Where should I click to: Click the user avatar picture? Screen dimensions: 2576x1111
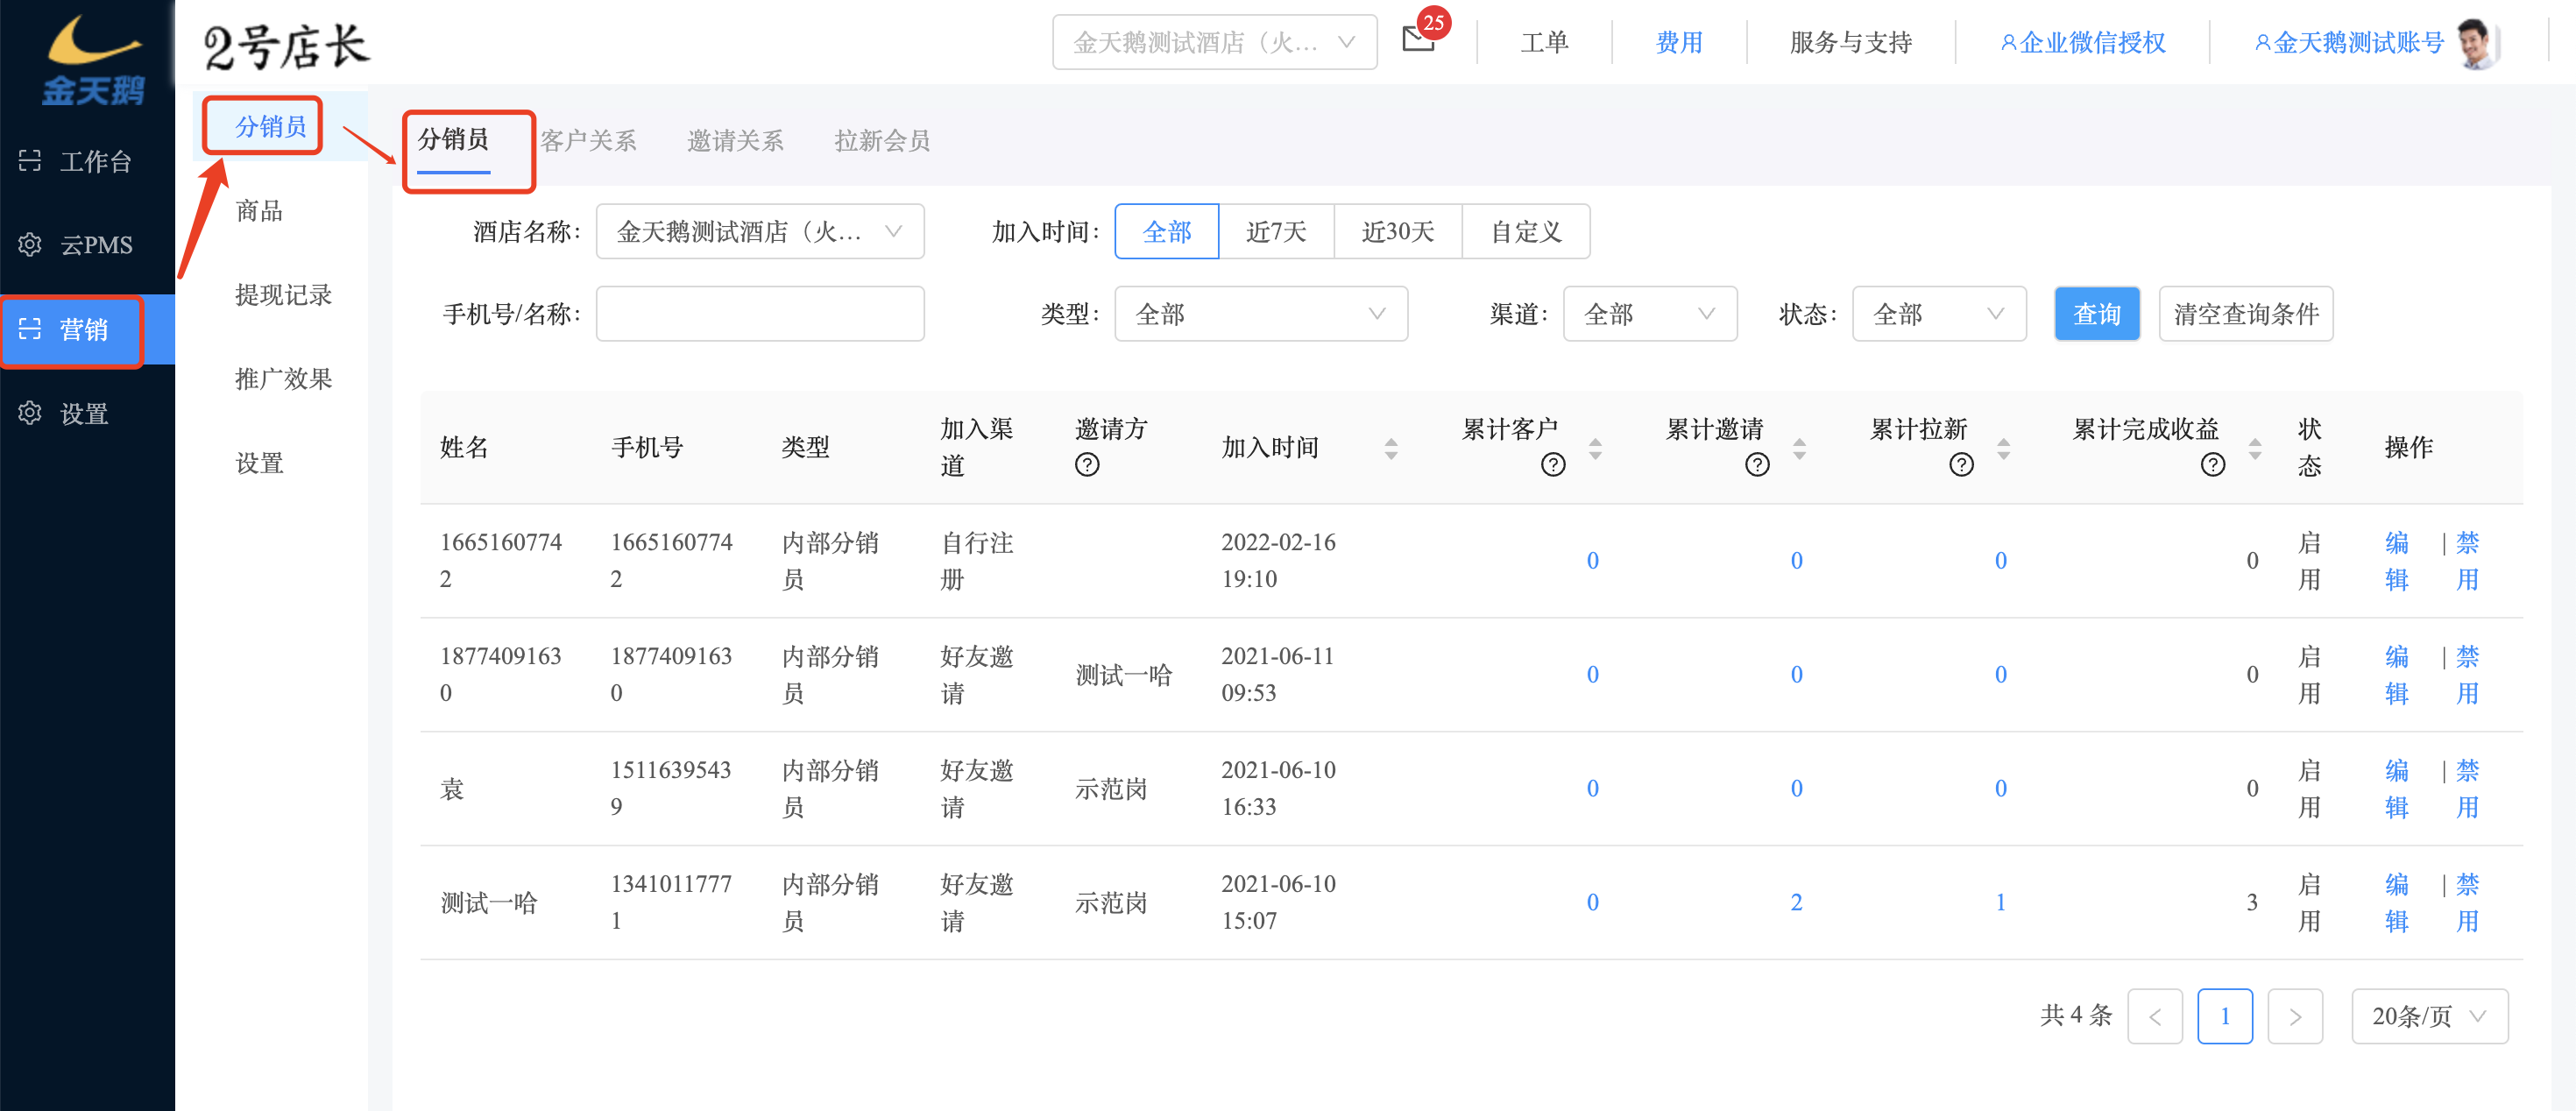click(x=2477, y=43)
